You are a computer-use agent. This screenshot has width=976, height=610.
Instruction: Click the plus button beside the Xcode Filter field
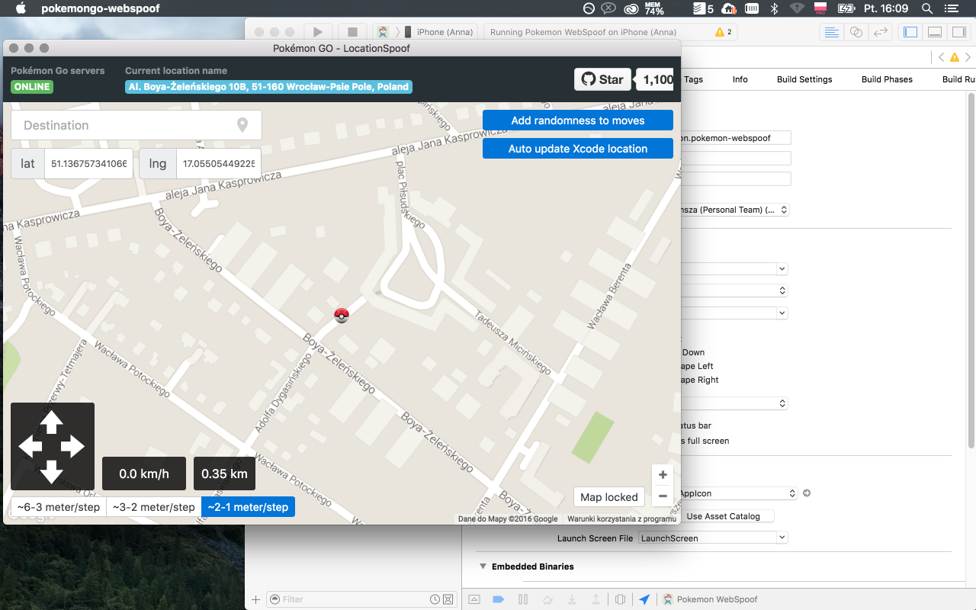point(255,599)
